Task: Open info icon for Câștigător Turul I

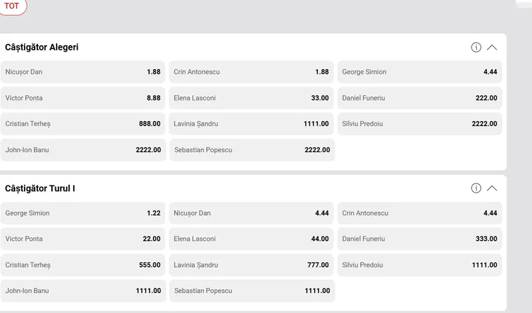Action: [476, 188]
